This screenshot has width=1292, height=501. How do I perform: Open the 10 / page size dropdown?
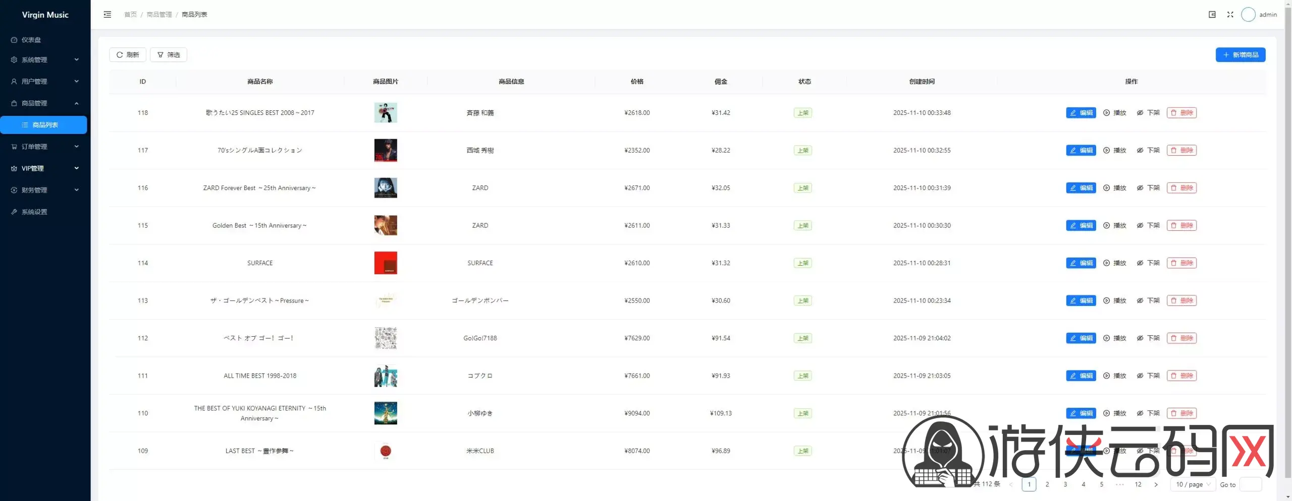[1193, 484]
